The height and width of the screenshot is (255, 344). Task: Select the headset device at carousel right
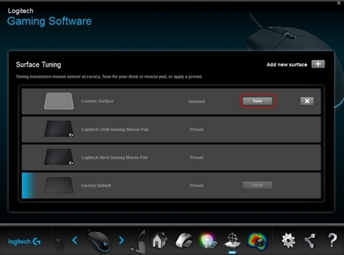click(139, 242)
